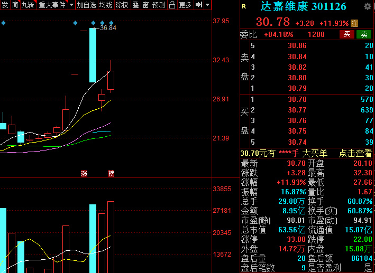Click the 涨 marker below the candlestick chart
Image resolution: width=375 pixels, height=273 pixels.
tap(84, 173)
